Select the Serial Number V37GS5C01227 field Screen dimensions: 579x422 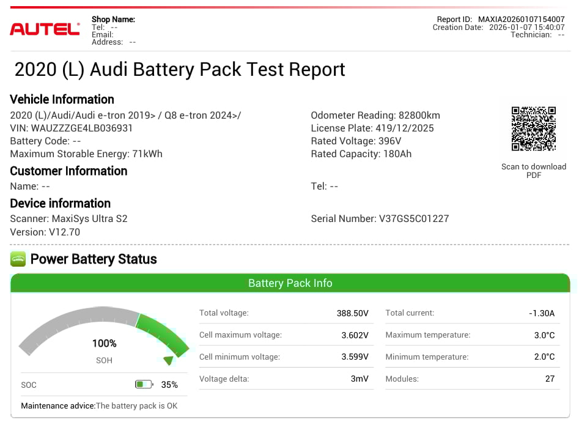(380, 218)
